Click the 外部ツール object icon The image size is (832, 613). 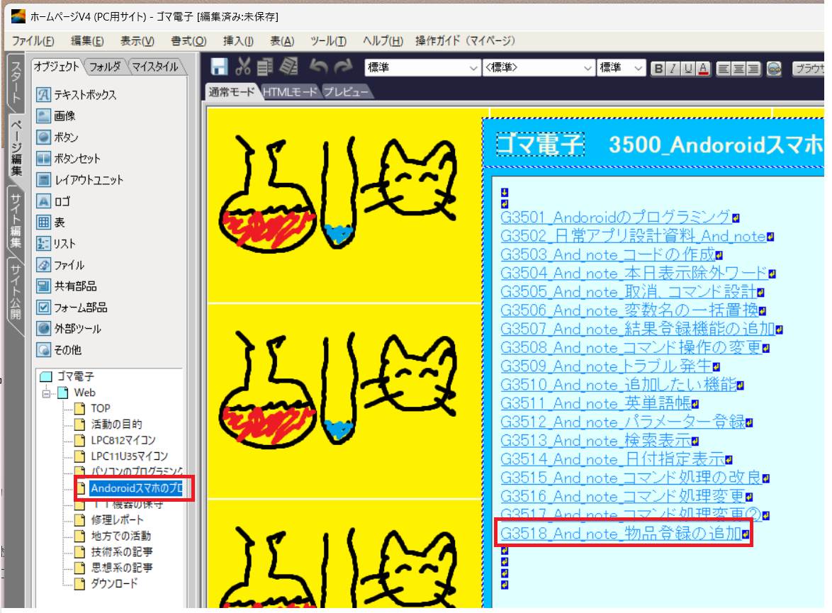(43, 329)
